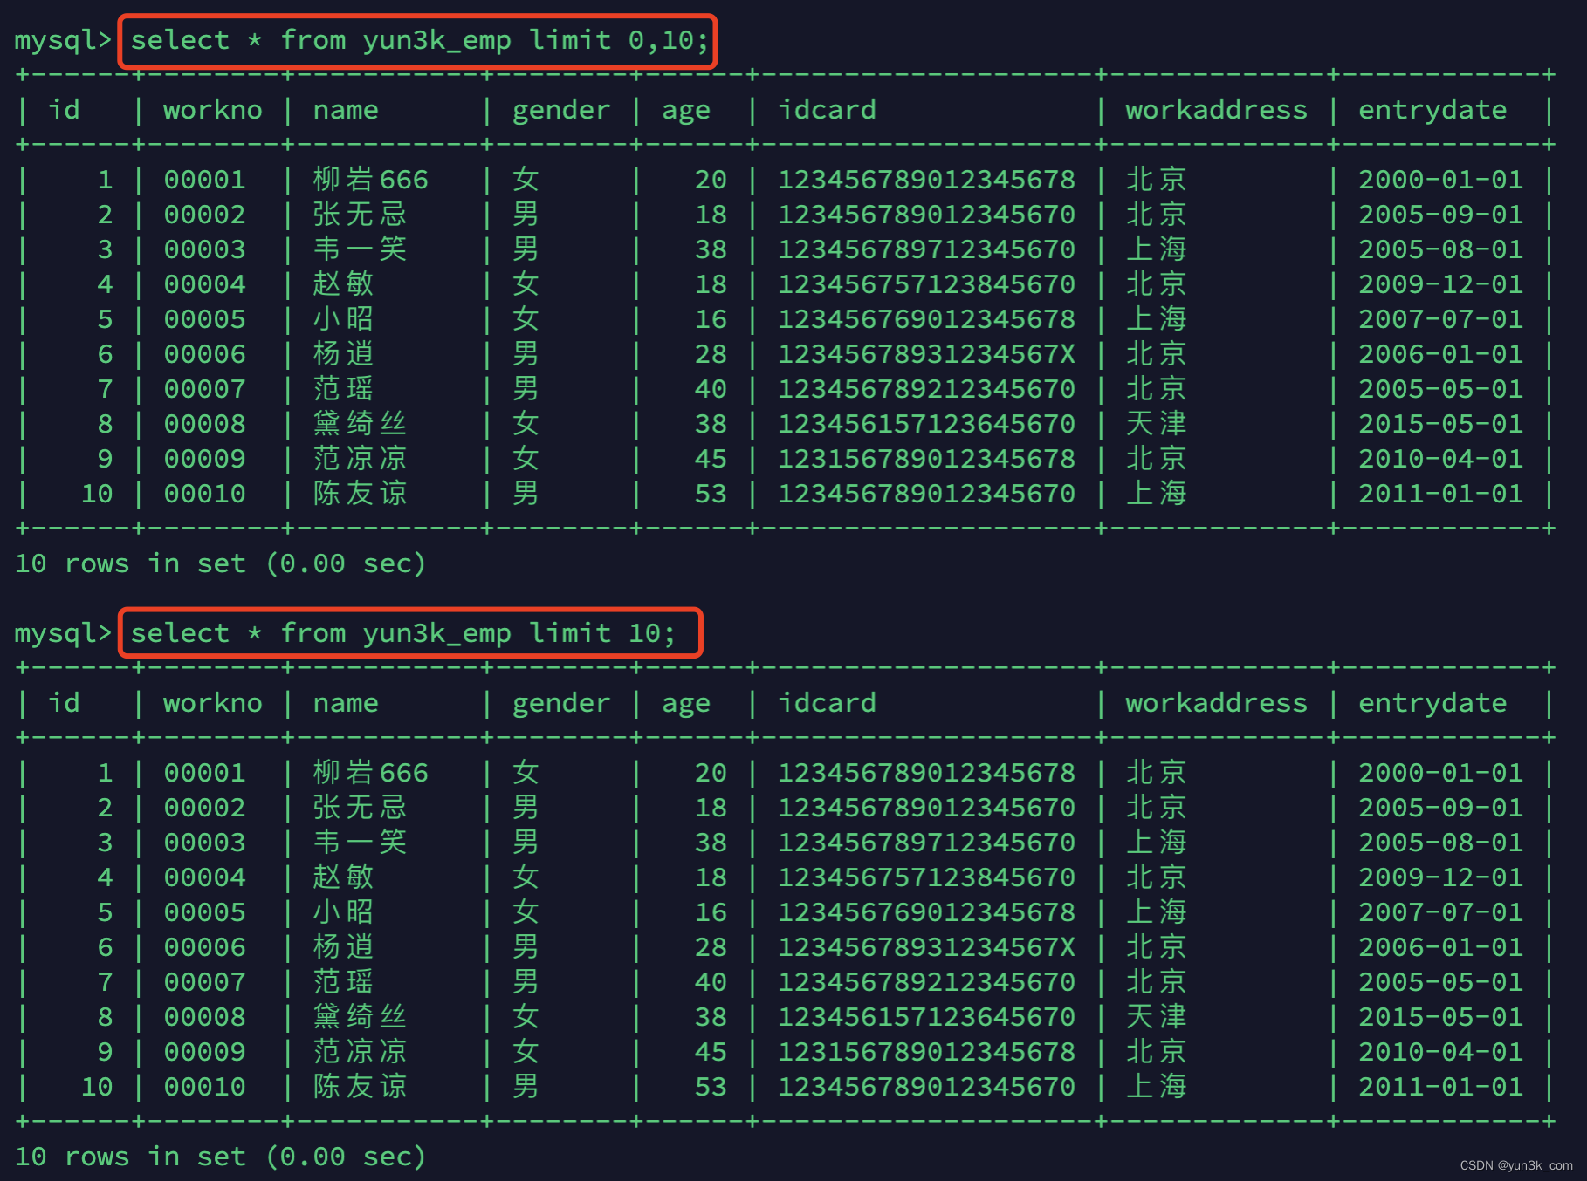
Task: Click age '40' in limit 10 results
Action: pos(711,982)
